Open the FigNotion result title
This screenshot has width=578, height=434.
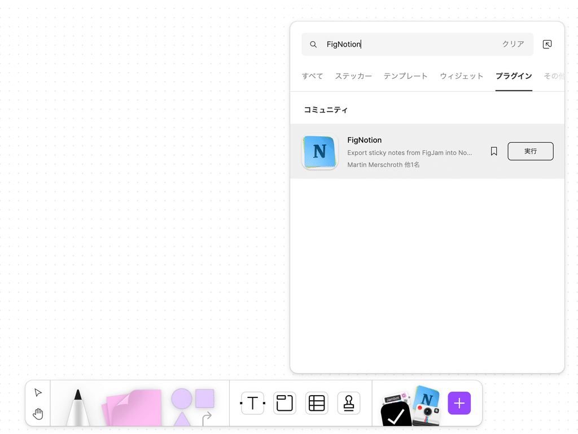coord(364,140)
